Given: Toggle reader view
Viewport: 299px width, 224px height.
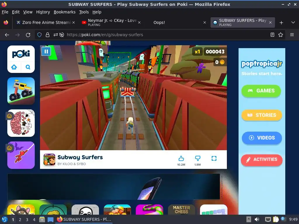Looking at the screenshot, I should [x=272, y=35].
